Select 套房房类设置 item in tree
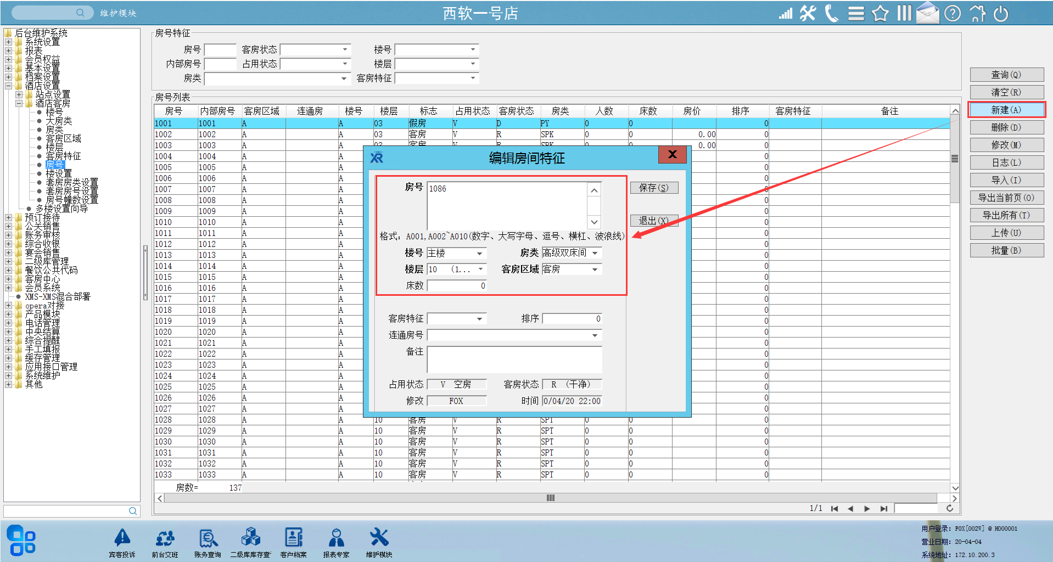This screenshot has height=562, width=1053. pos(72,182)
